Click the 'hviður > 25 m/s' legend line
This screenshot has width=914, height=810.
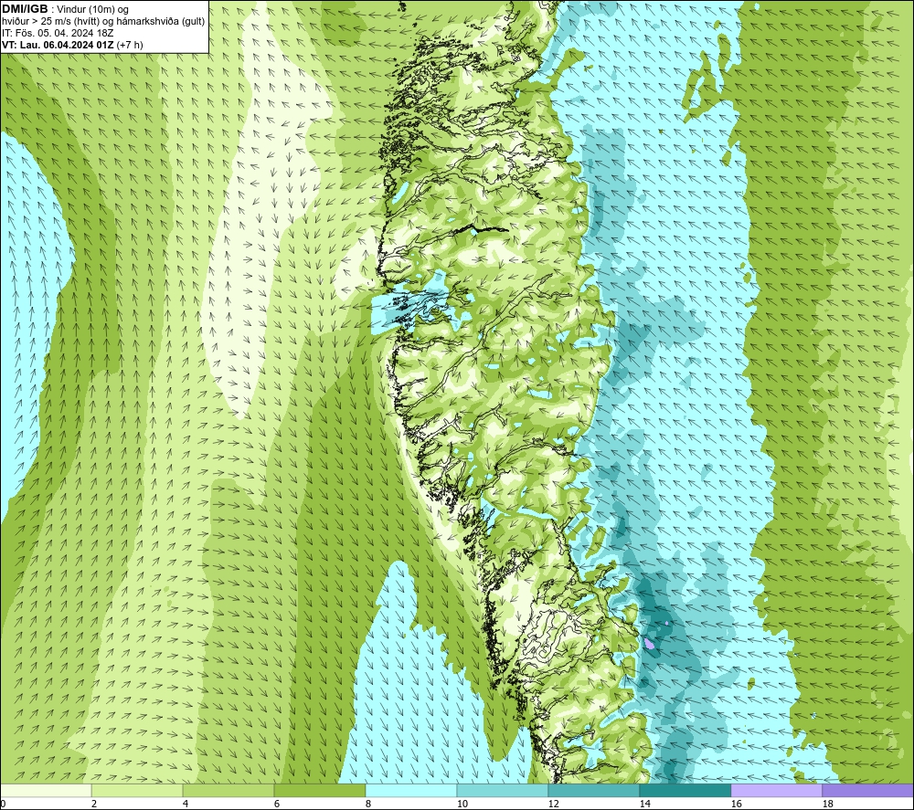103,22
